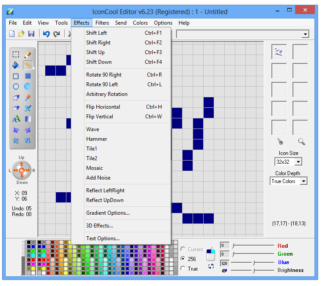This screenshot has width=325, height=286.
Task: Adjust the Brightness slider
Action: click(253, 271)
